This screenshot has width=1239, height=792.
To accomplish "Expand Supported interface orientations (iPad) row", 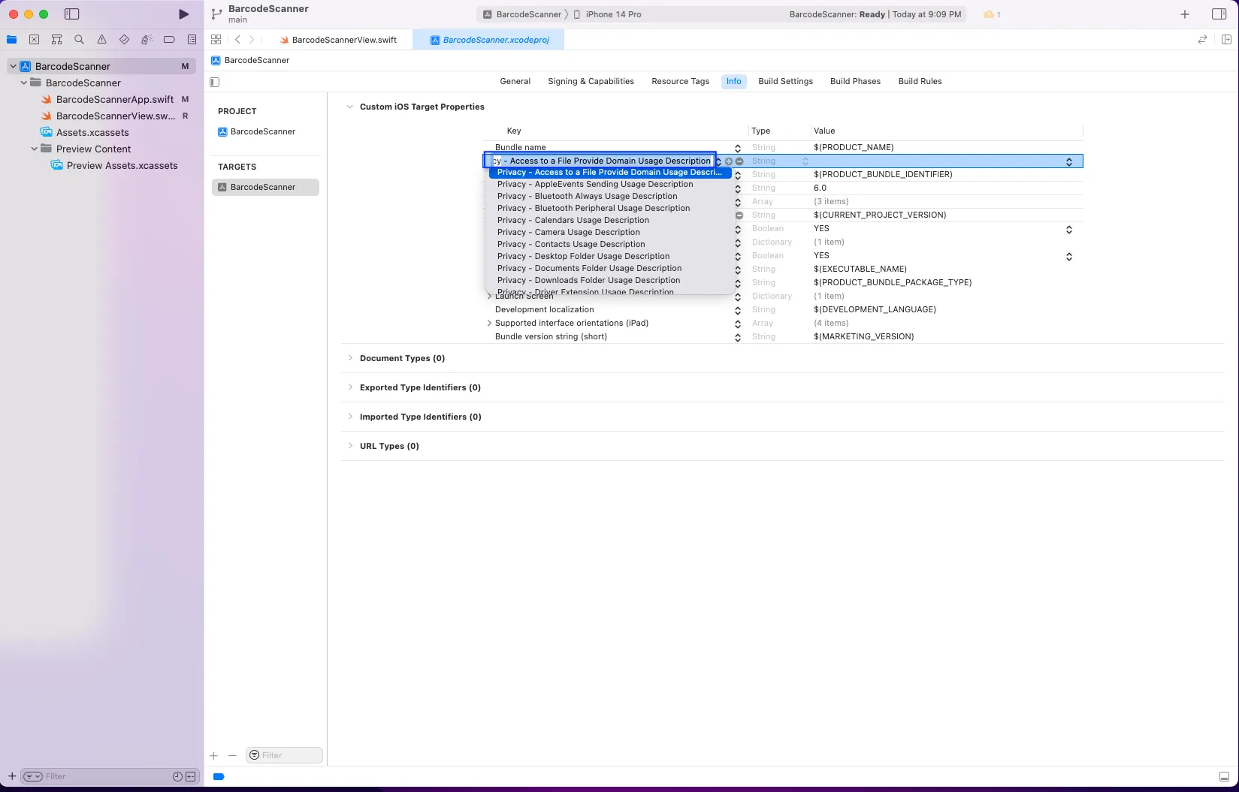I will click(489, 324).
